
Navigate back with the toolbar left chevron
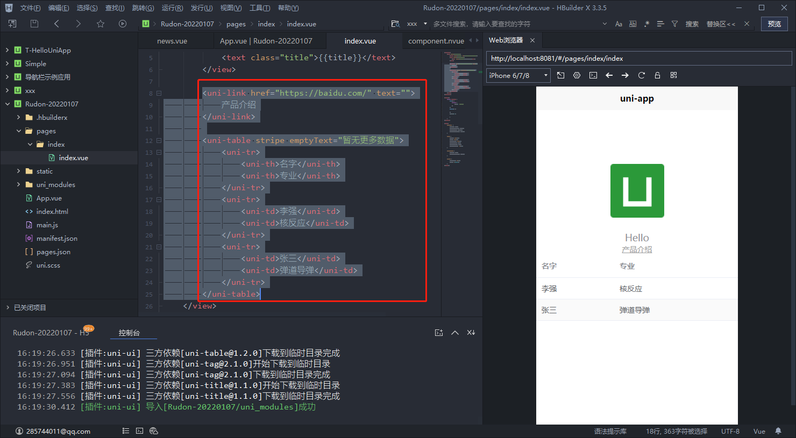point(56,24)
